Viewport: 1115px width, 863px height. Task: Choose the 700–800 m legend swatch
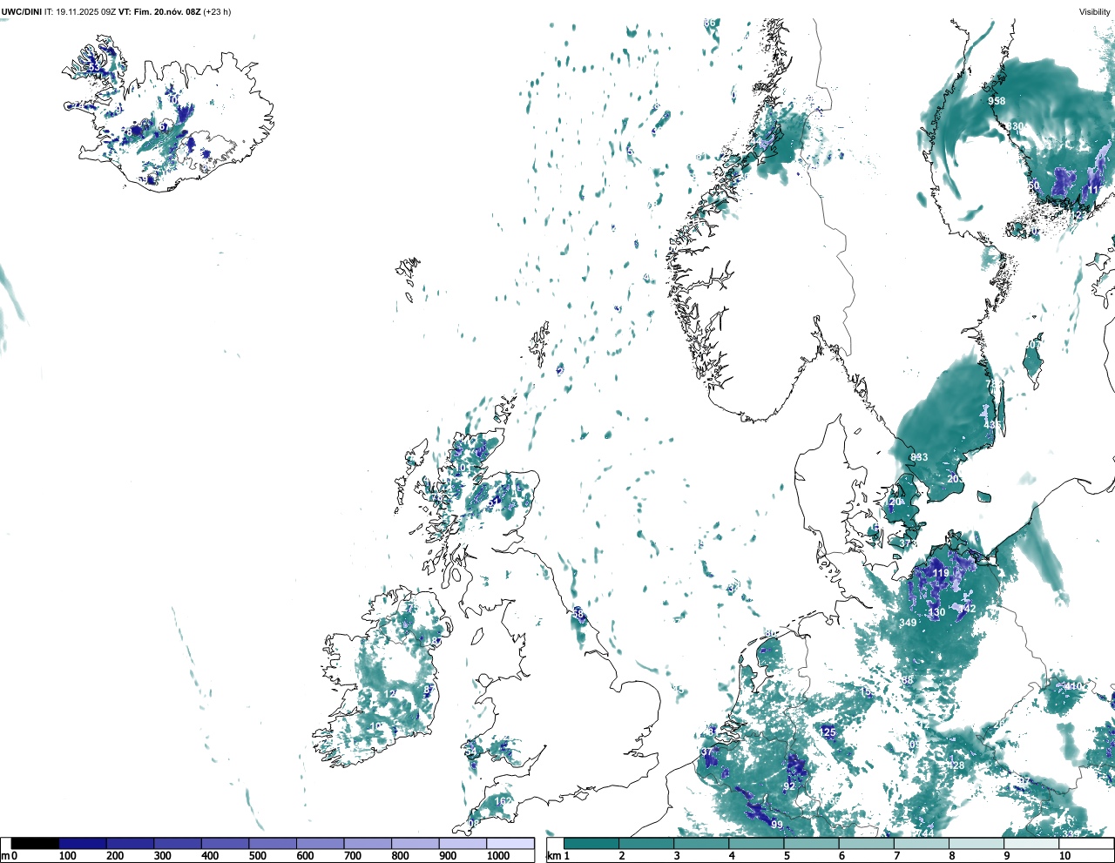pyautogui.click(x=368, y=843)
